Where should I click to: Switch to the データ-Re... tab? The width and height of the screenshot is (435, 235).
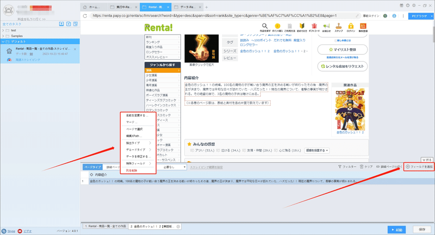point(188,7)
